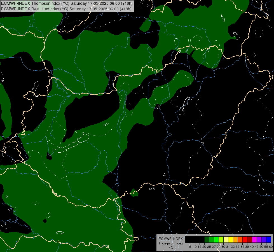Click the legend tick label '45'
The height and width of the screenshot is (252, 274).
coord(257,247)
